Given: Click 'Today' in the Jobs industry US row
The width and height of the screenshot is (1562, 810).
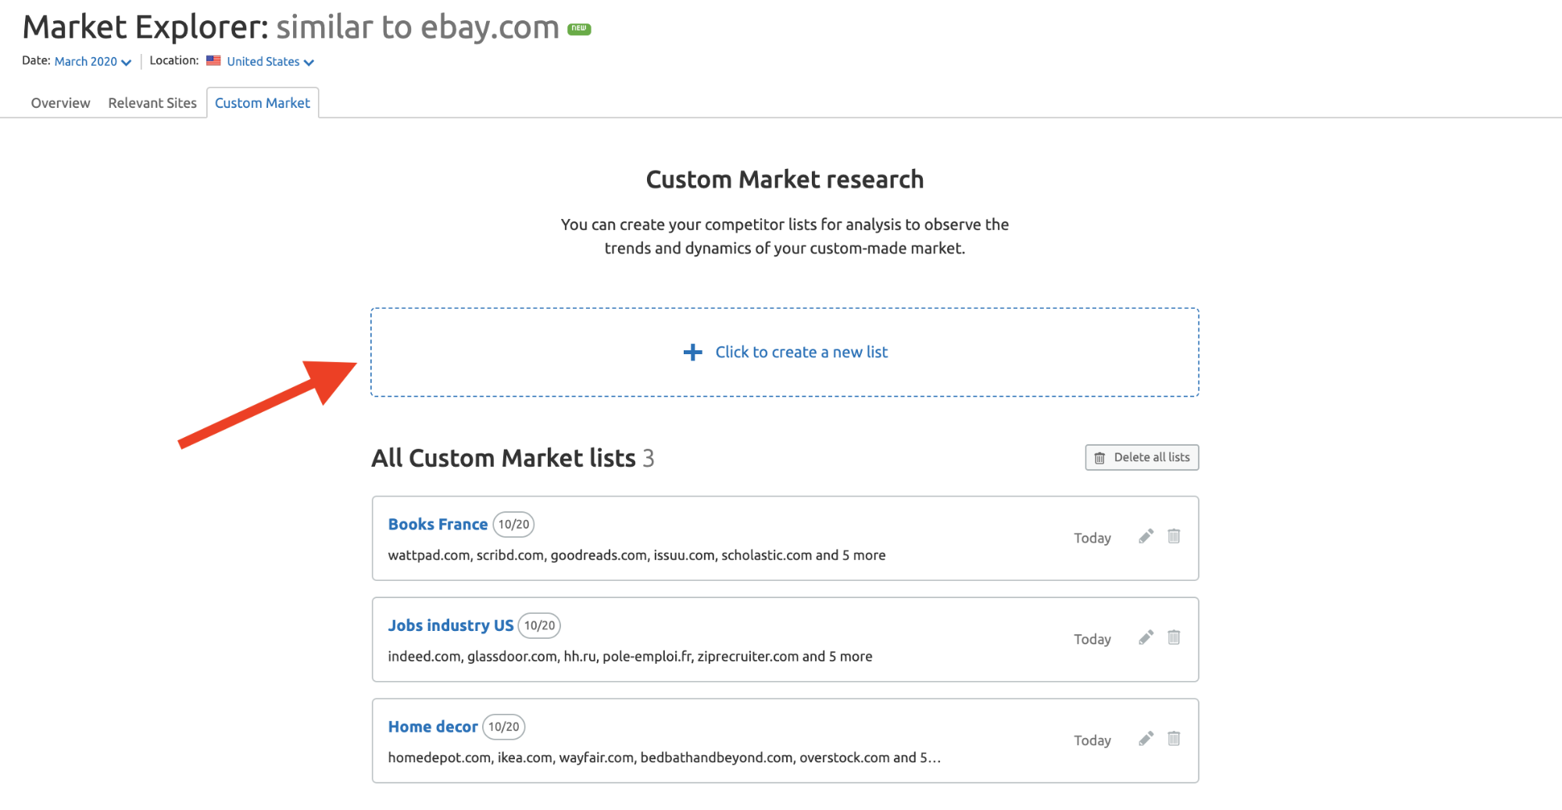Looking at the screenshot, I should coord(1092,640).
